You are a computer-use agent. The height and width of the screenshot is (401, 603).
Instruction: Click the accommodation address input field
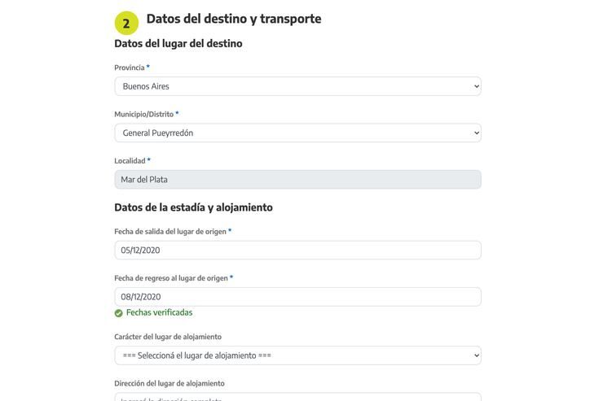point(297,397)
